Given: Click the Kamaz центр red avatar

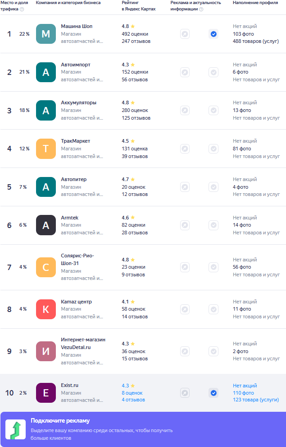Looking at the screenshot, I should click(46, 309).
